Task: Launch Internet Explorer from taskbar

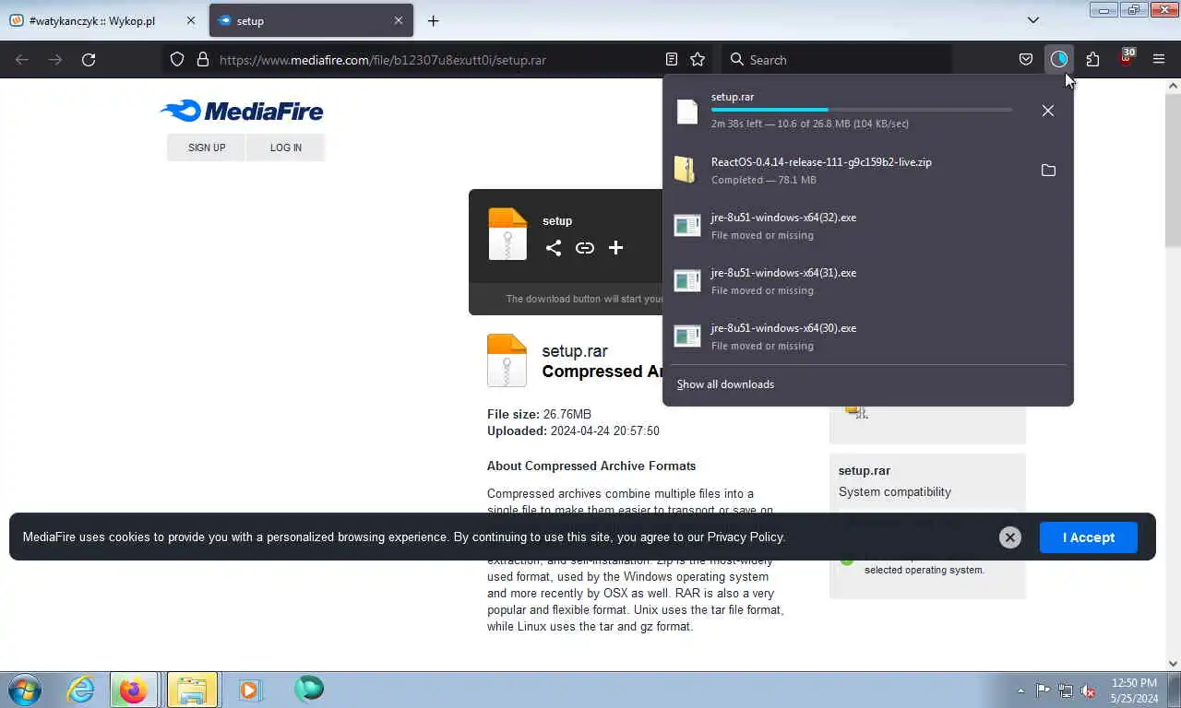Action: tap(81, 690)
